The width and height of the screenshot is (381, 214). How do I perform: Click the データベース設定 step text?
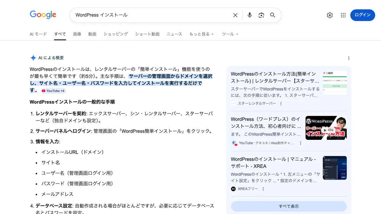pos(54,206)
